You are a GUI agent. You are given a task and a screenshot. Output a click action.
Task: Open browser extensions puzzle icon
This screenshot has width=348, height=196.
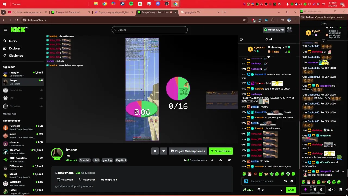[x=273, y=20]
